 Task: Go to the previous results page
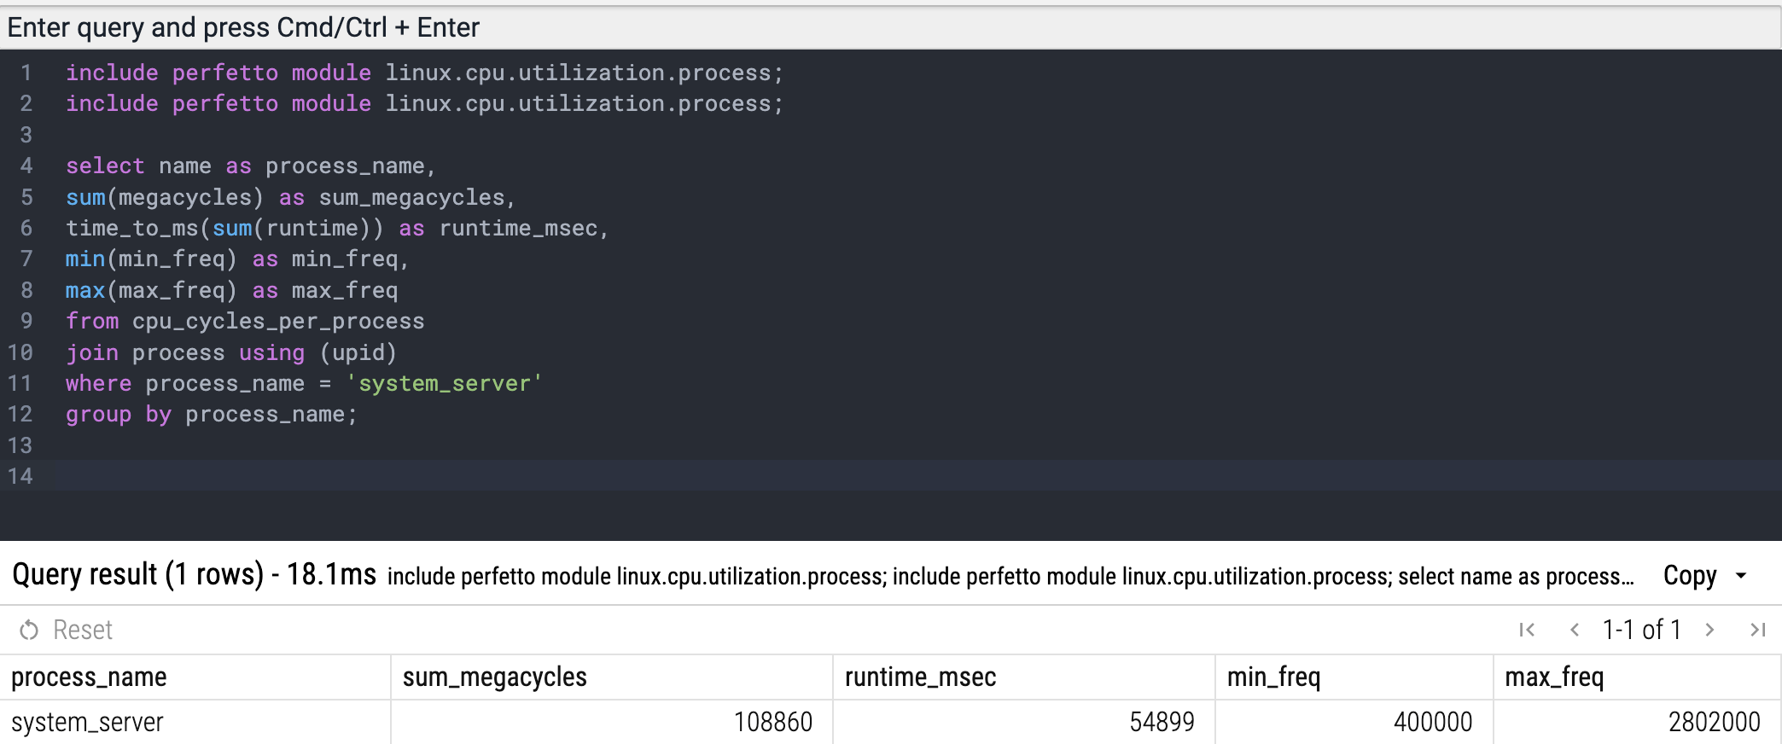(1575, 631)
